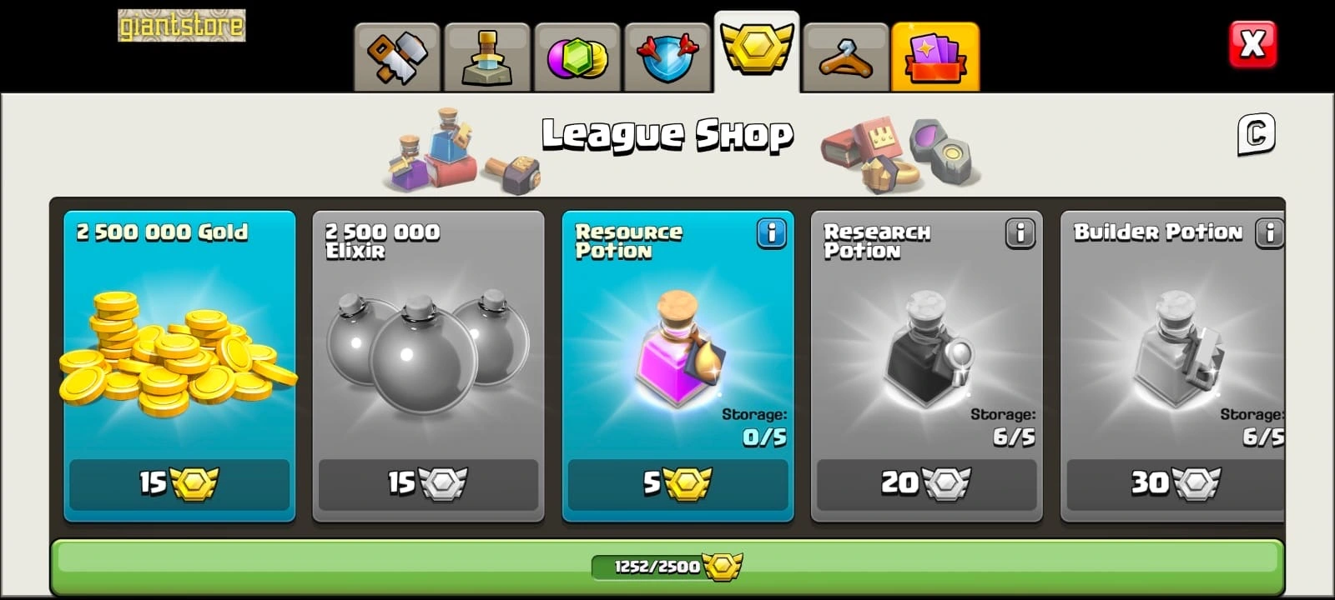Buy Resource Potion for 5 medals

coord(678,483)
